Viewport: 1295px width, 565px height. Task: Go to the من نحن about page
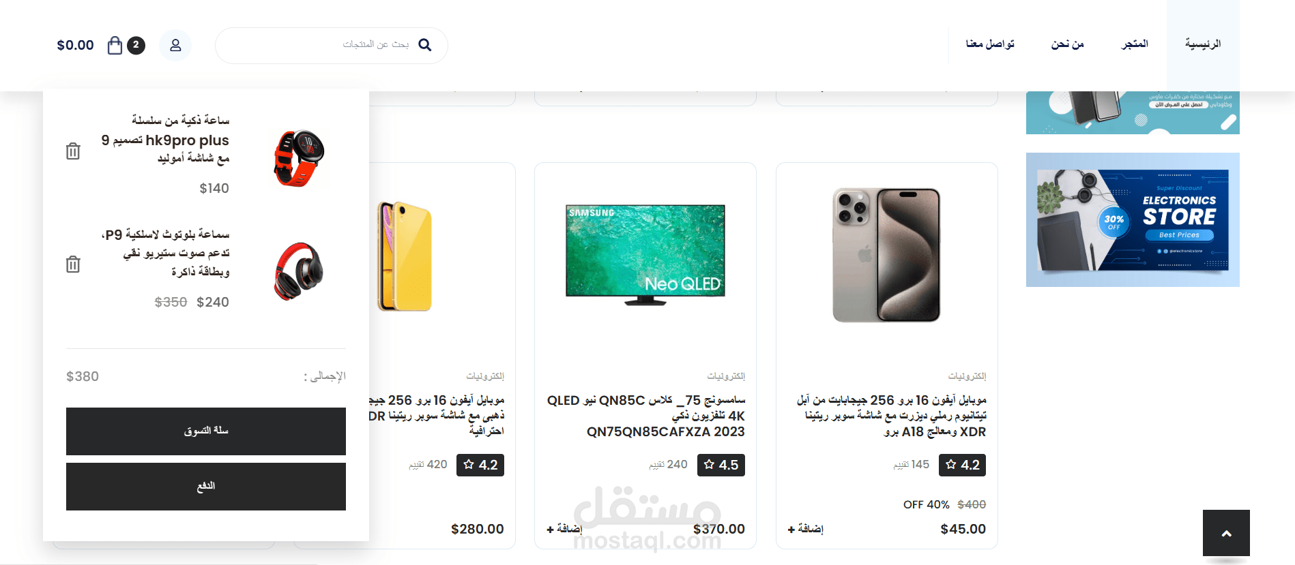(x=1067, y=44)
